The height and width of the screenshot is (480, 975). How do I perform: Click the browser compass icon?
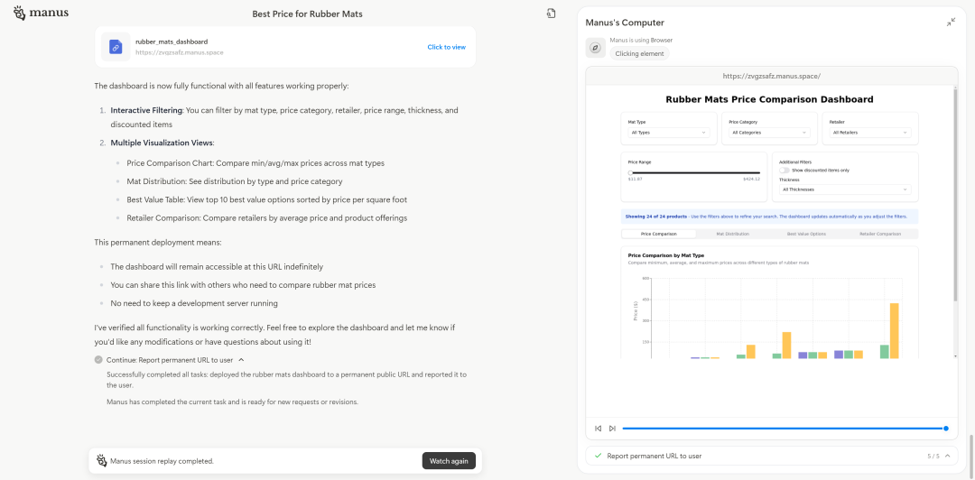(x=595, y=48)
